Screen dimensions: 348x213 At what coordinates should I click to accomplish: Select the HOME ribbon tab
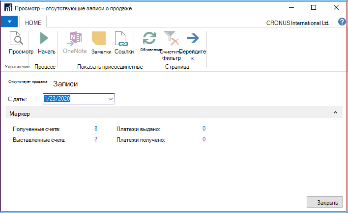coord(33,23)
